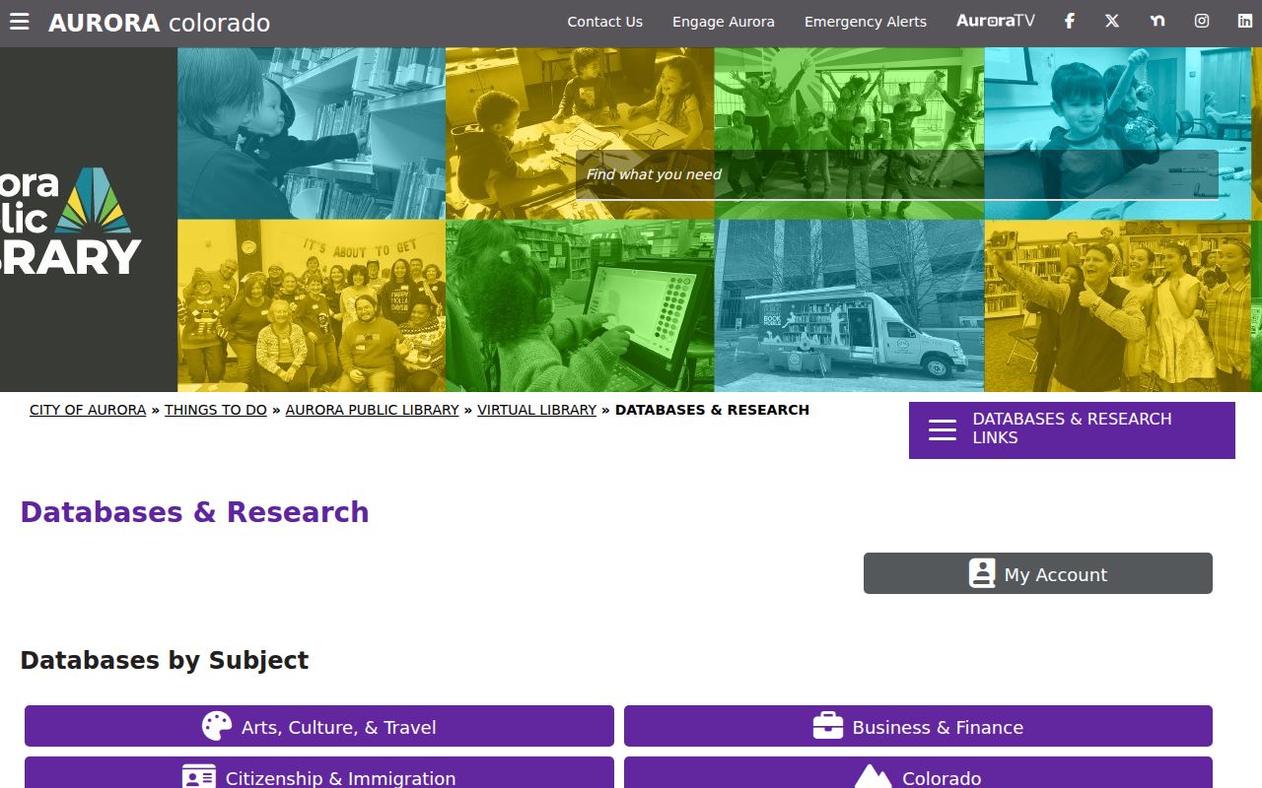1262x788 pixels.
Task: Expand Databases & Research Links menu
Action: [x=1072, y=429]
